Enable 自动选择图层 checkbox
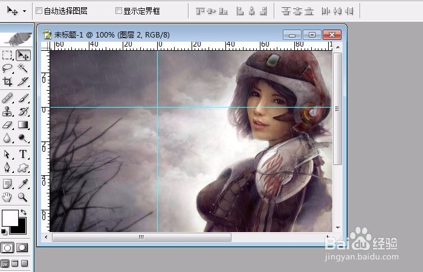423x272 pixels. click(39, 11)
